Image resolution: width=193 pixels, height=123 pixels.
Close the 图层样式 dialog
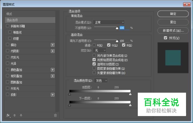tap(187, 4)
